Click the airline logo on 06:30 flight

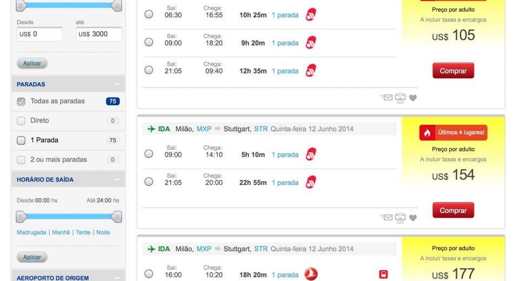click(x=311, y=15)
